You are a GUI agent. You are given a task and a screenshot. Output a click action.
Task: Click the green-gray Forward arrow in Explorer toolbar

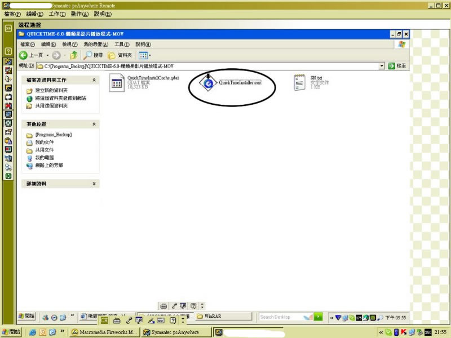56,55
